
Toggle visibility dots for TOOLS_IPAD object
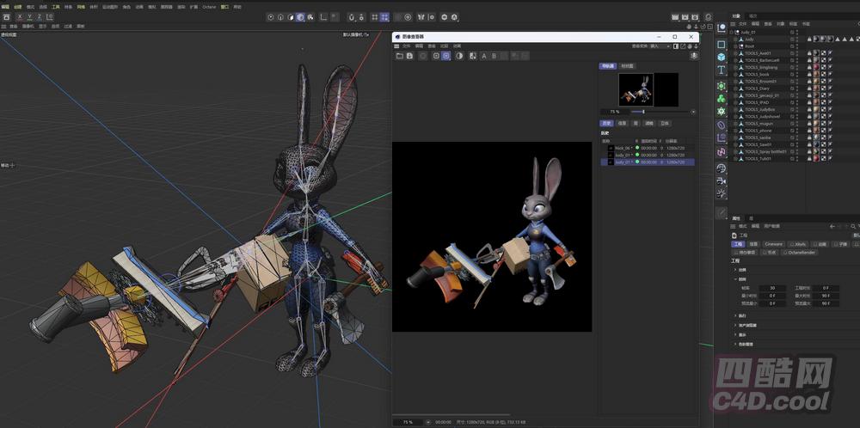click(796, 102)
